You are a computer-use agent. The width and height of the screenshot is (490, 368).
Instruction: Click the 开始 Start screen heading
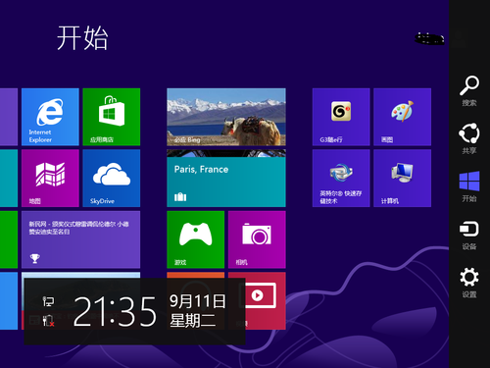pos(82,38)
